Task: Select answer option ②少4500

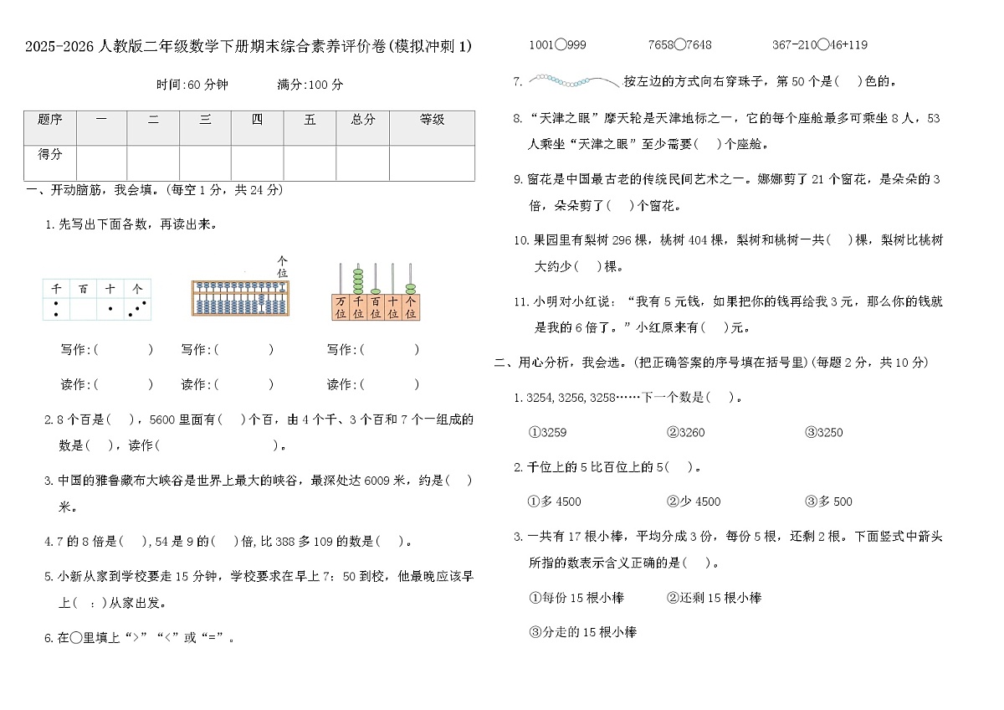Action: pos(694,502)
